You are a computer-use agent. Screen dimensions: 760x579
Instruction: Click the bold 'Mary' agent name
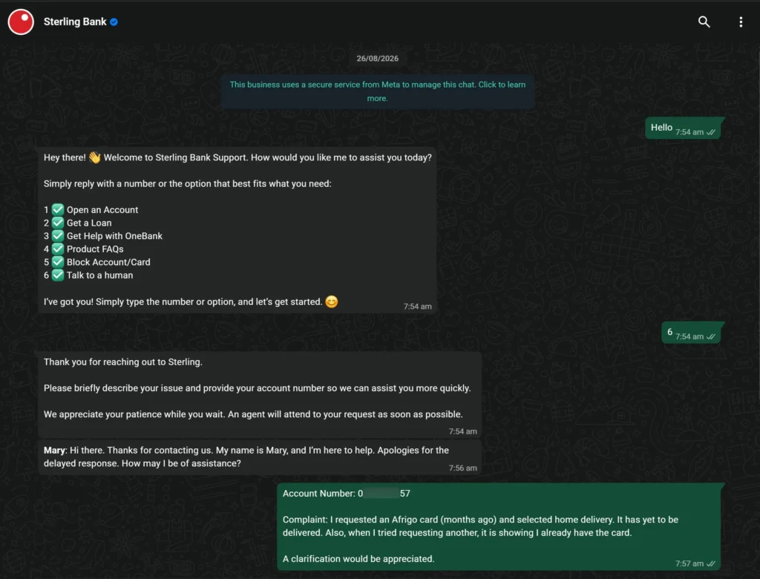[x=54, y=451]
